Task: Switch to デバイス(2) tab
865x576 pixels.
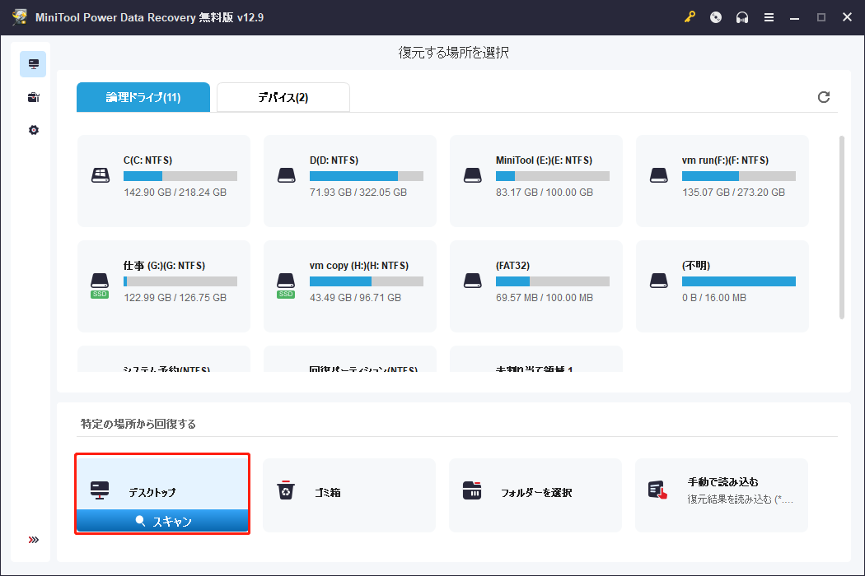Action: [283, 97]
